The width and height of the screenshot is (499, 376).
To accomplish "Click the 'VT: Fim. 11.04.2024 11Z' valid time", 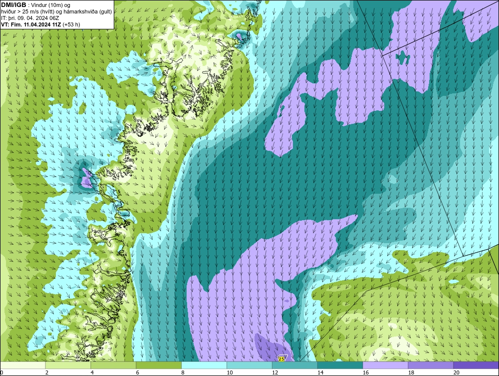I will [x=31, y=24].
